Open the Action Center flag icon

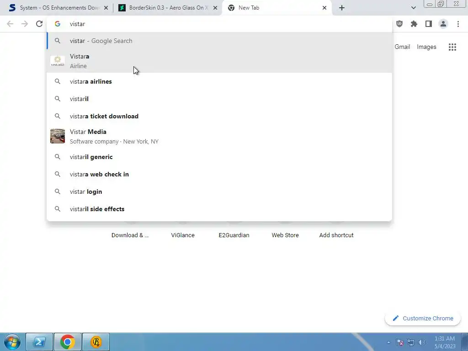coord(400,342)
